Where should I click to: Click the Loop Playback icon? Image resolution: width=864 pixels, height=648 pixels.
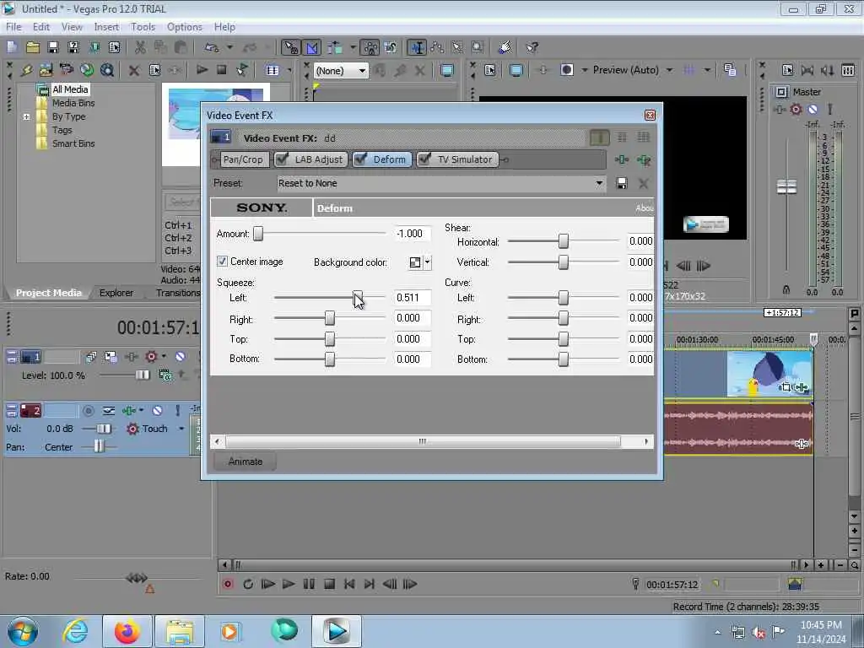(248, 584)
